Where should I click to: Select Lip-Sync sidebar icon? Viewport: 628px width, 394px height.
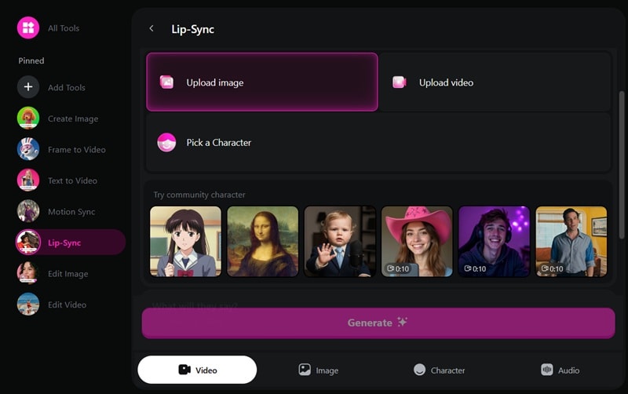[28, 243]
